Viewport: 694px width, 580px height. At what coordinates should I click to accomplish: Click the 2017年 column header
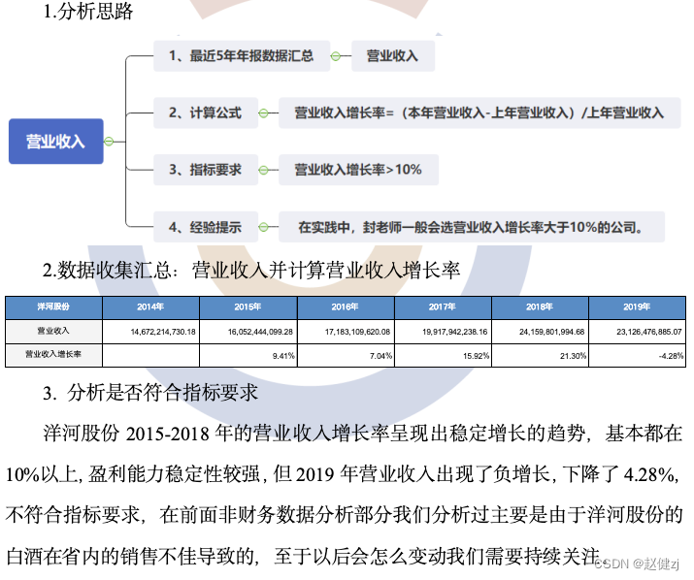(x=443, y=307)
